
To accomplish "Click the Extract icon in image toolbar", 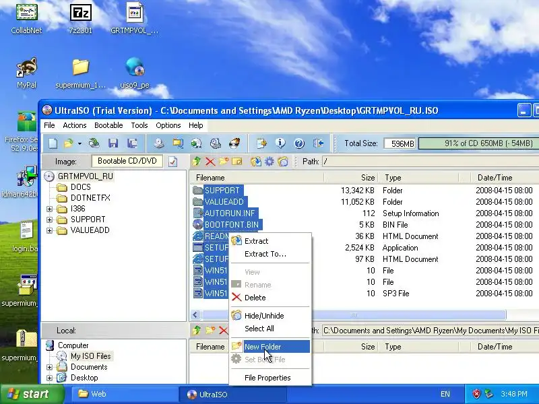I will click(256, 161).
